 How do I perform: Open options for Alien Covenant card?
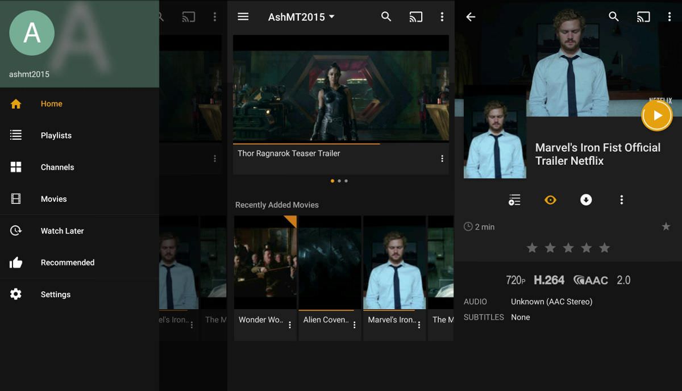point(355,325)
